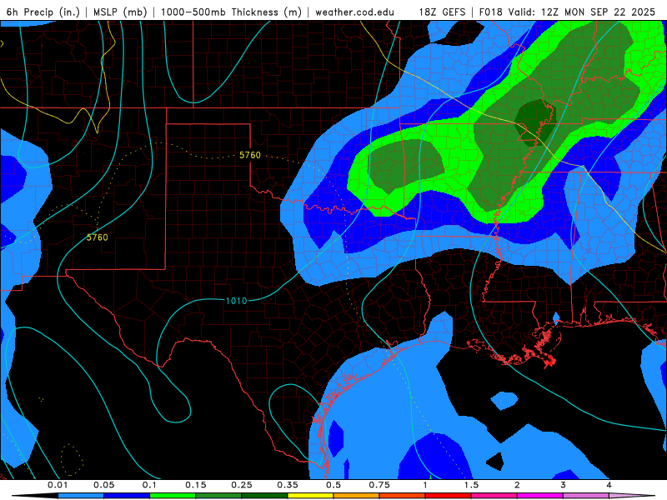Pick the dark green 0.25–0.35 legend swatch
667x500 pixels.
264,496
